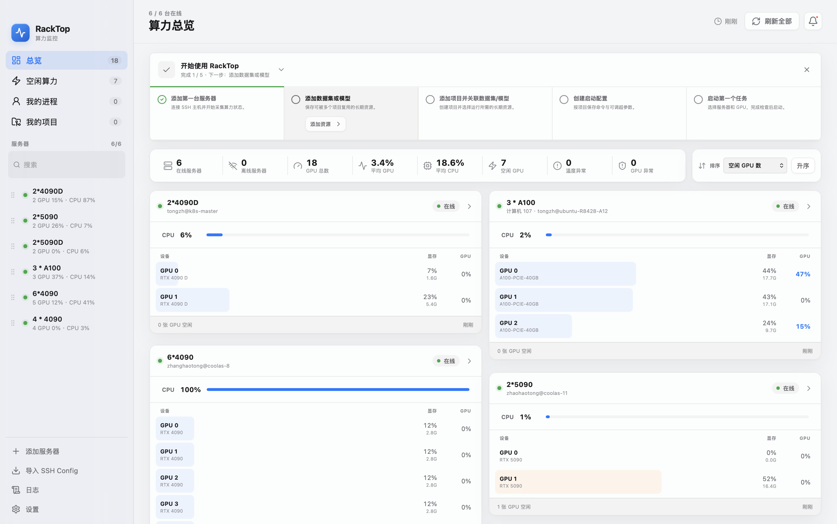This screenshot has width=837, height=524.
Task: Click the 离线服务器 wifi-off icon
Action: (x=233, y=166)
